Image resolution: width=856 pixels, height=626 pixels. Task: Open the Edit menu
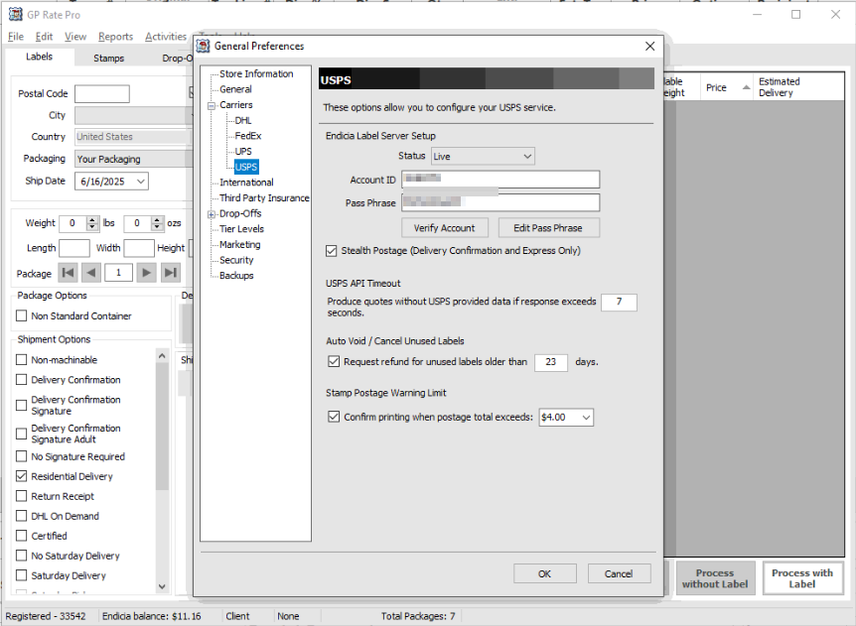coord(45,37)
